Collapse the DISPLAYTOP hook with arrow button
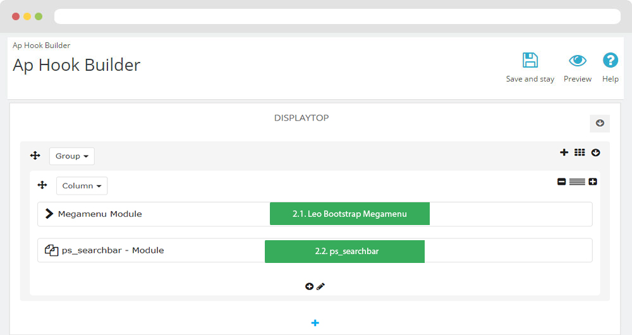Screen dimensions: 632x335 600,123
